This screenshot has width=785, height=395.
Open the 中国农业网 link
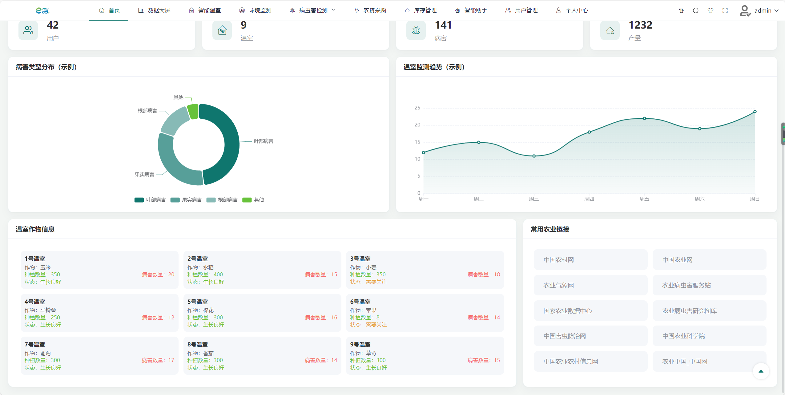[x=709, y=260]
